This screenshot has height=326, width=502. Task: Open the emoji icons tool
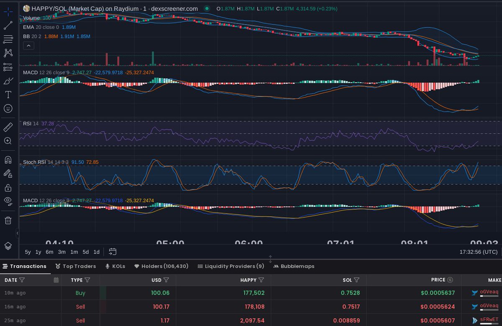pos(8,108)
